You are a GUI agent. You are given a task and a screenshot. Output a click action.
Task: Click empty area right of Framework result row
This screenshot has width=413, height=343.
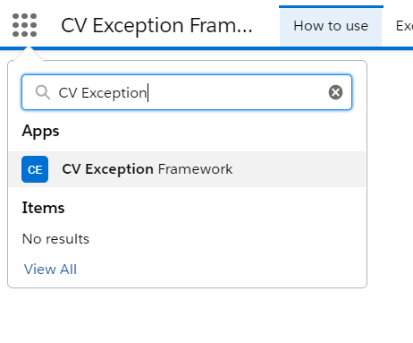coord(298,169)
